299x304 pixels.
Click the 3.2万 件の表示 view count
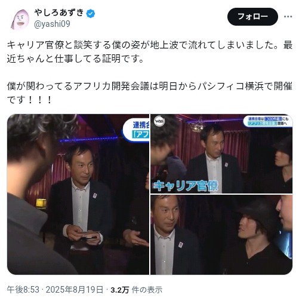(x=137, y=290)
